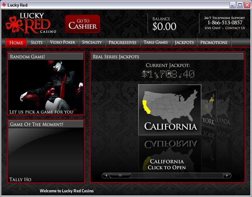The image size is (252, 197).
Task: Open the California jackpot card
Action: [x=169, y=109]
